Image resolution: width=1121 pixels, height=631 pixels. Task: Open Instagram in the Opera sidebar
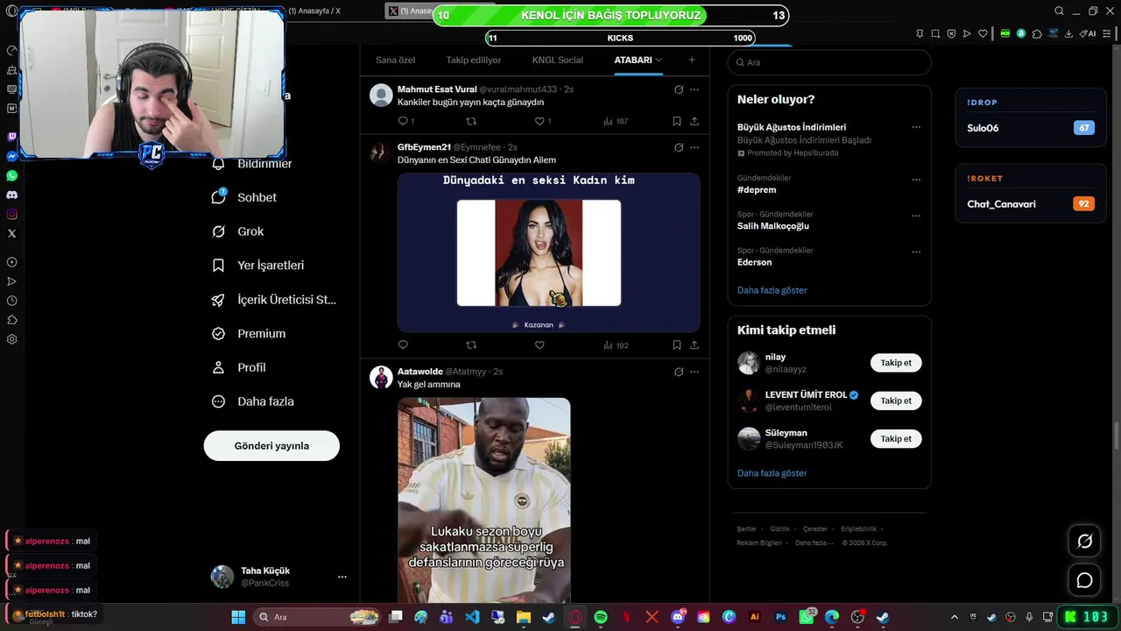(x=12, y=214)
